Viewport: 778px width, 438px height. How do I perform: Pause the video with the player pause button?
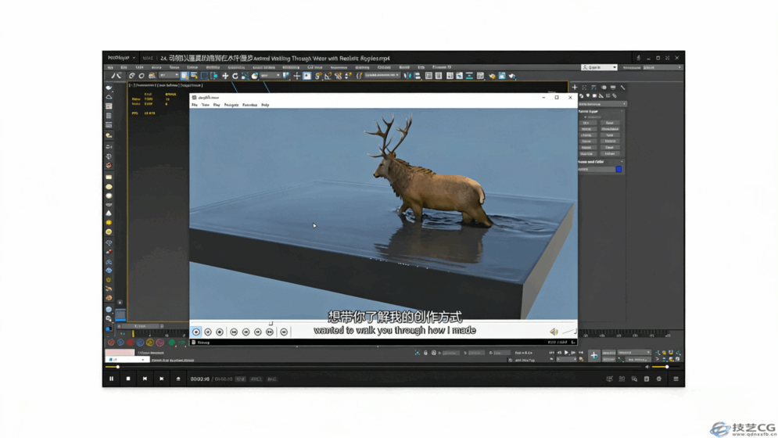click(111, 379)
